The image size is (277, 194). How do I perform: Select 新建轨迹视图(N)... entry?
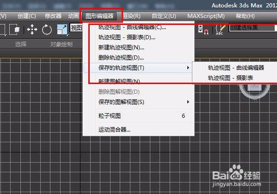coord(139,47)
